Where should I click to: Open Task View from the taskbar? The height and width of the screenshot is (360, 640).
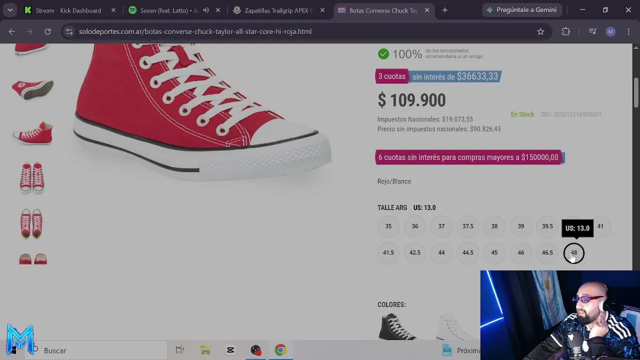coord(180,350)
